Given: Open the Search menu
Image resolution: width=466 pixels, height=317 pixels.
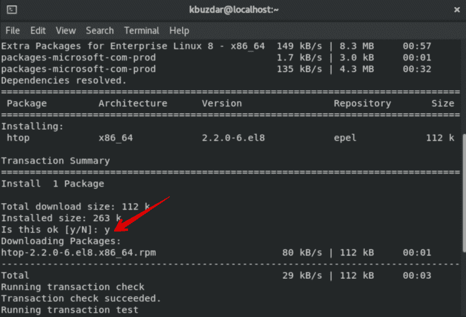Looking at the screenshot, I should tap(100, 30).
